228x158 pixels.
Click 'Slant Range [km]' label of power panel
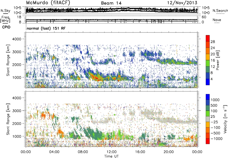8,60
